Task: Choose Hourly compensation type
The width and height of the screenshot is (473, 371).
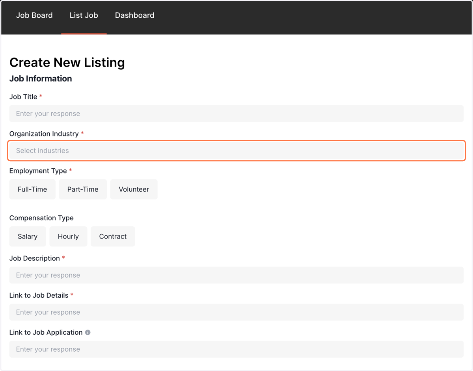Action: point(68,237)
